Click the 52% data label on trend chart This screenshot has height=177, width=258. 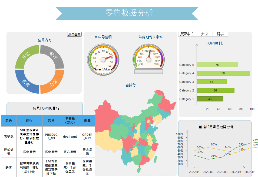[x=228, y=147]
